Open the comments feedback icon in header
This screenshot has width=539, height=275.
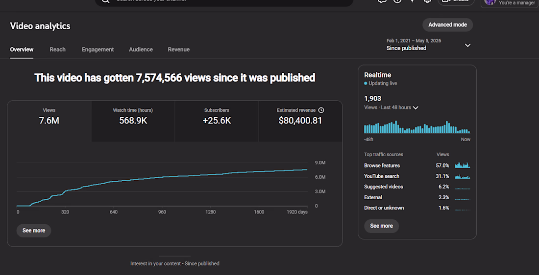(x=382, y=1)
